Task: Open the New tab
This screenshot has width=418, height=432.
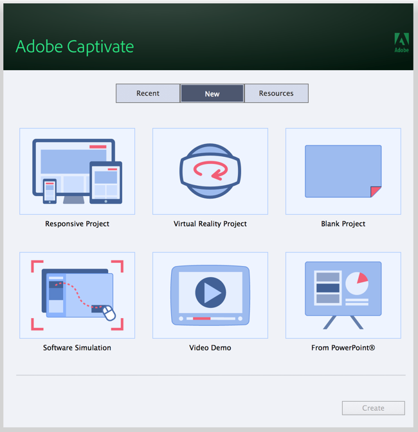Action: click(212, 93)
